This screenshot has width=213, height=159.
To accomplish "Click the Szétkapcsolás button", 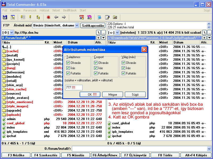I will [x=93, y=25].
